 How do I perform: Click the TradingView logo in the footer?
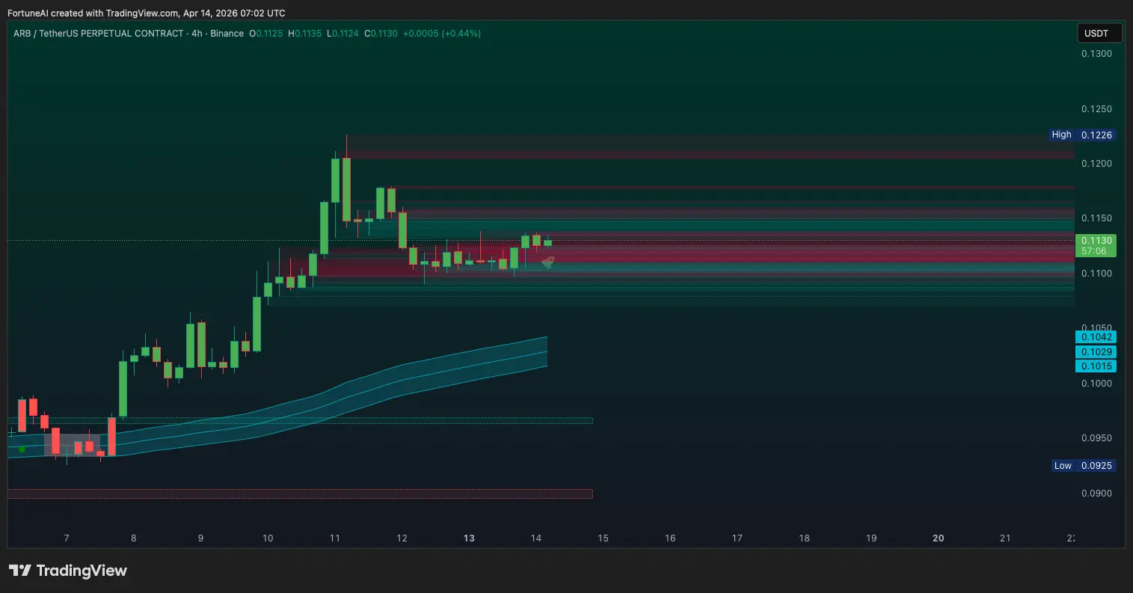coord(68,571)
